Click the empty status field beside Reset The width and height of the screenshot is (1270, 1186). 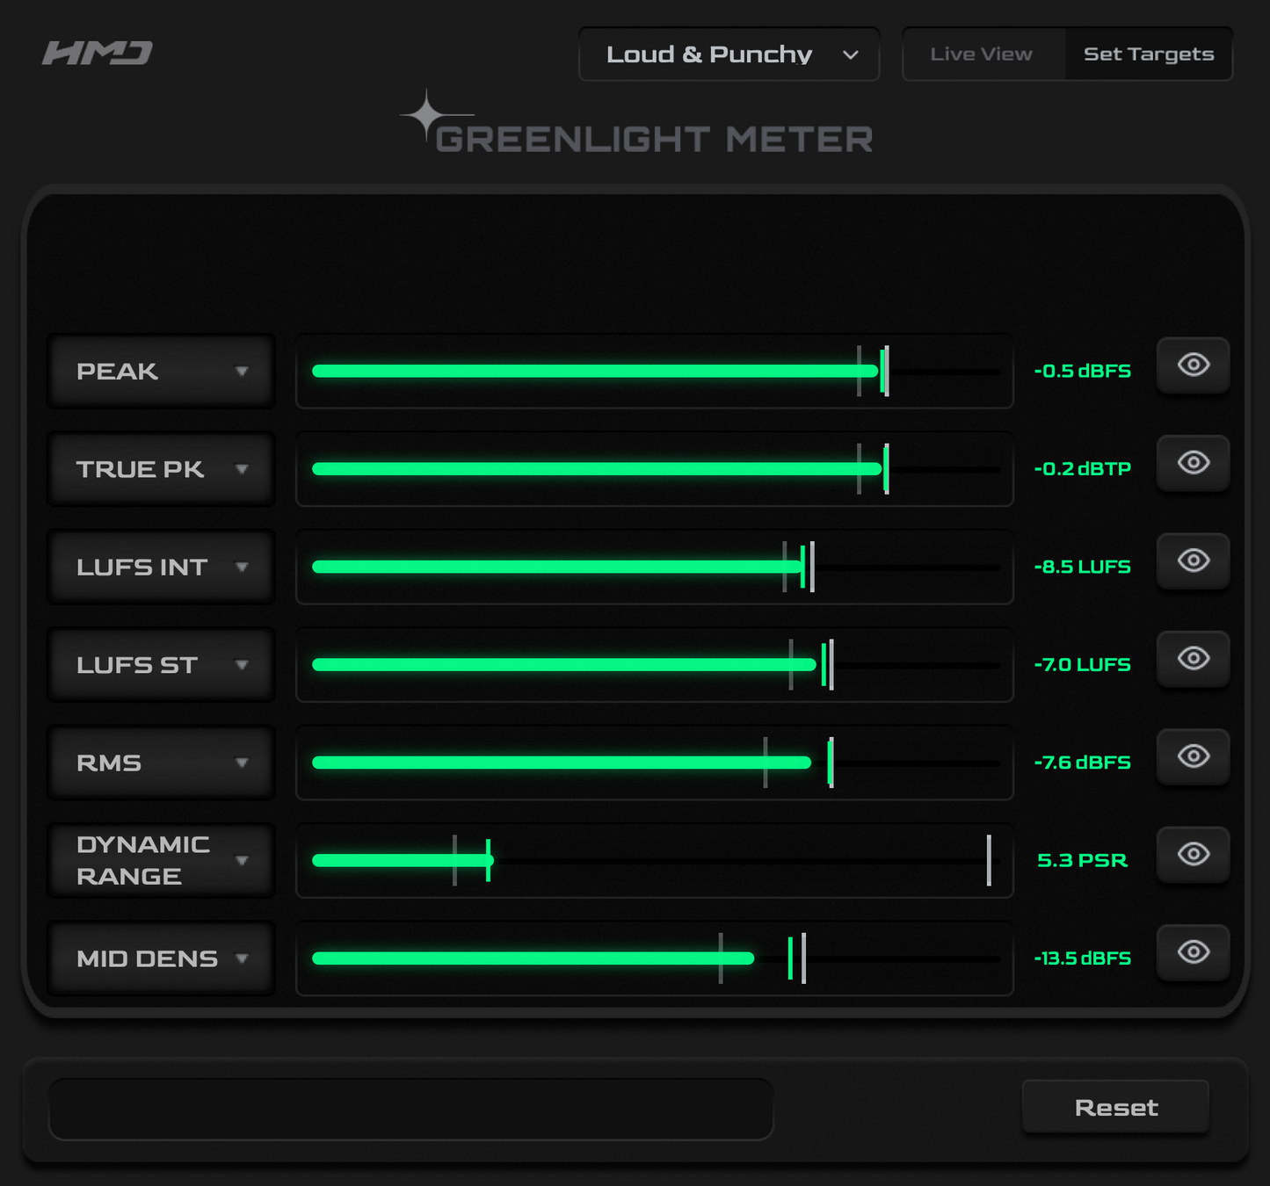tap(411, 1109)
